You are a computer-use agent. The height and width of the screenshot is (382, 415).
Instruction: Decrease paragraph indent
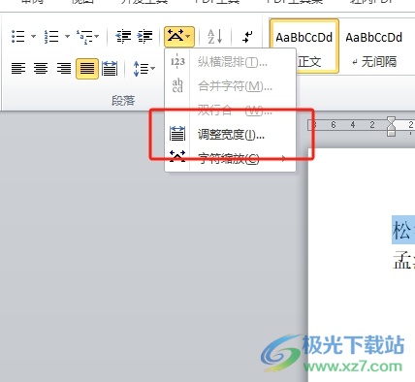(123, 36)
